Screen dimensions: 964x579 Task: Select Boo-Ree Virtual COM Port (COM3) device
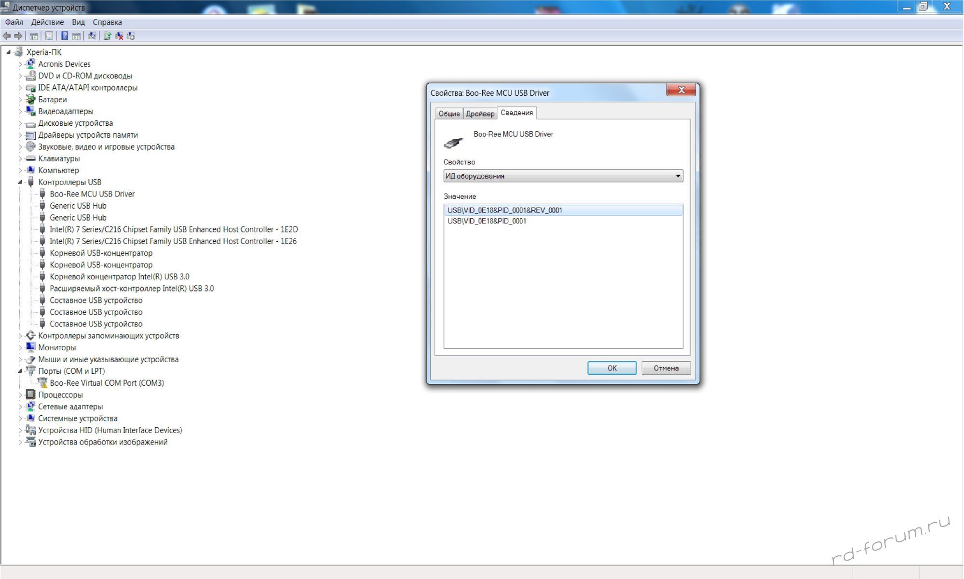coord(107,383)
